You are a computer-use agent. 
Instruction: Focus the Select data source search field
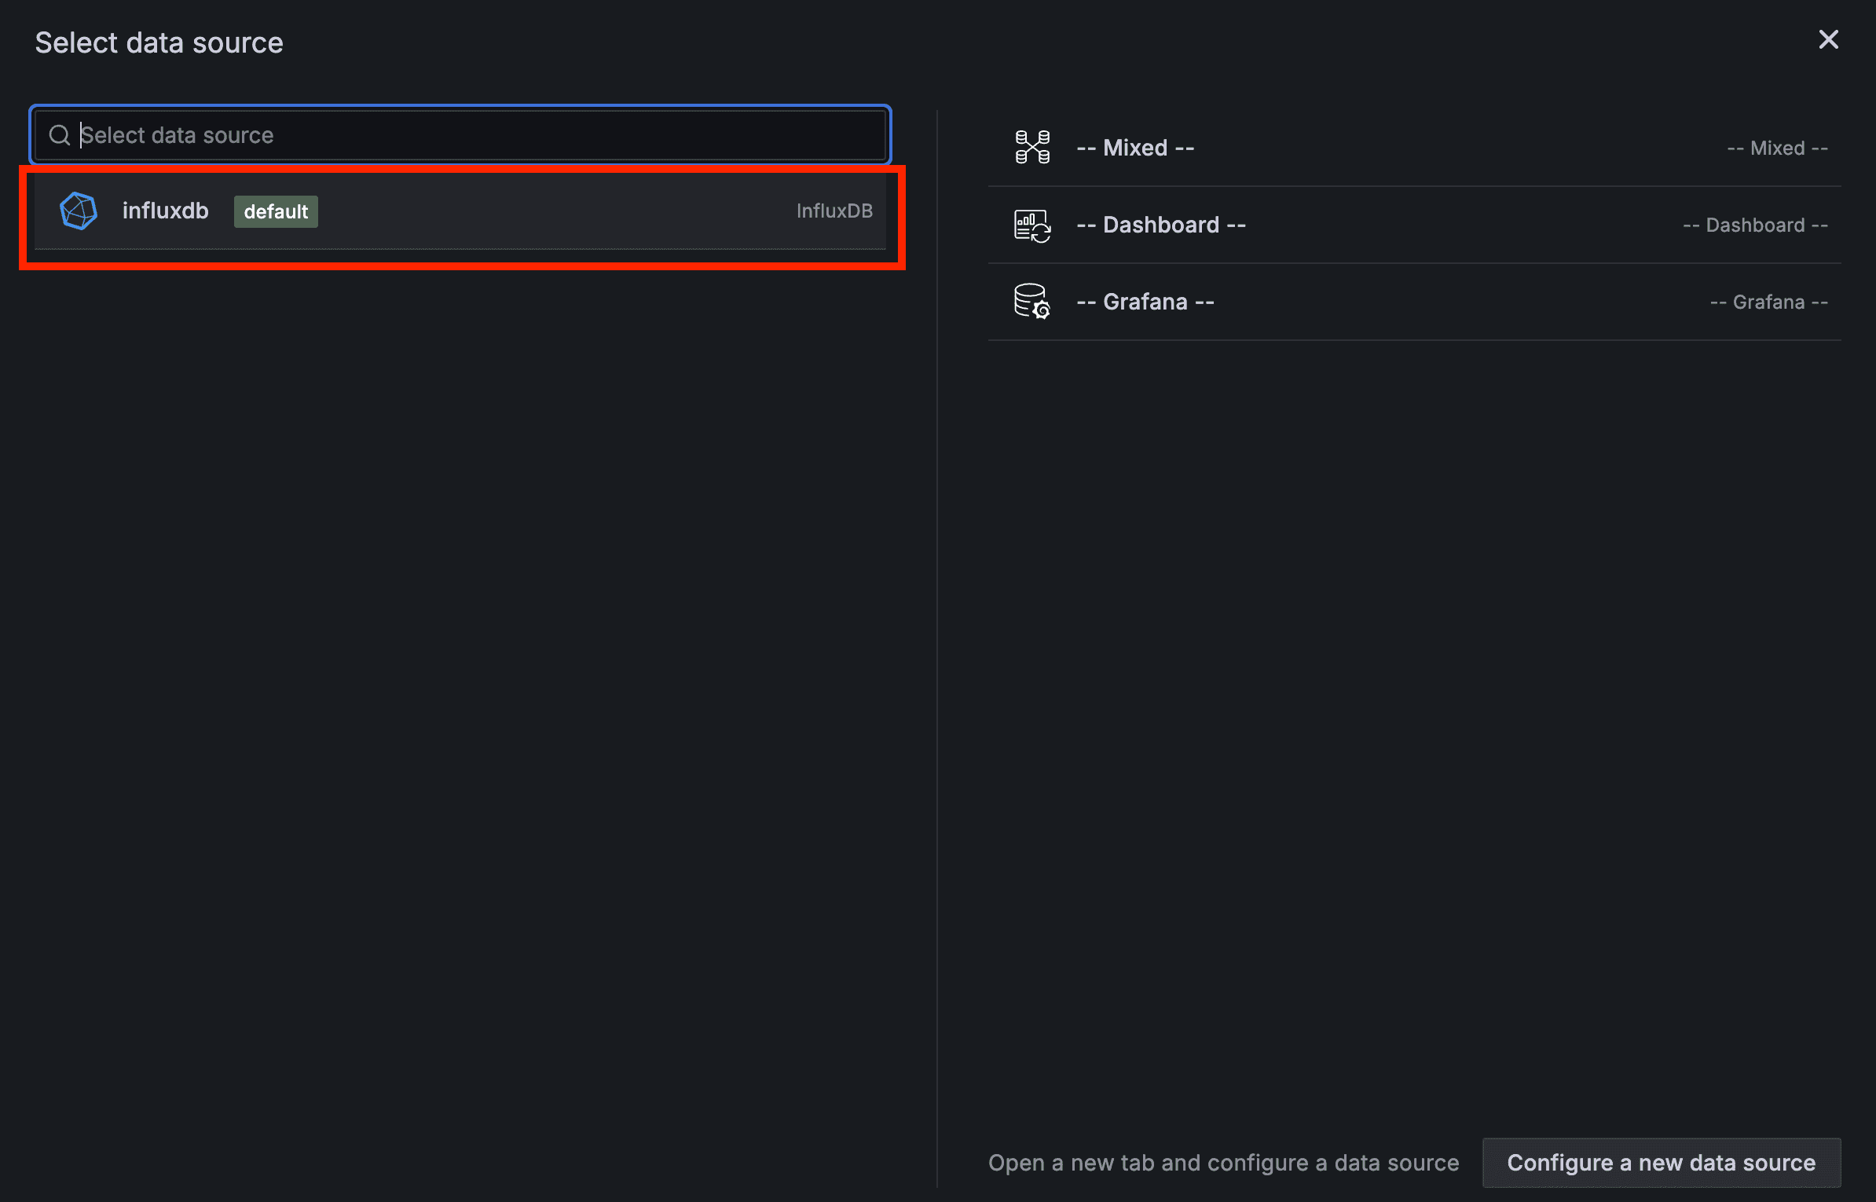coord(460,135)
